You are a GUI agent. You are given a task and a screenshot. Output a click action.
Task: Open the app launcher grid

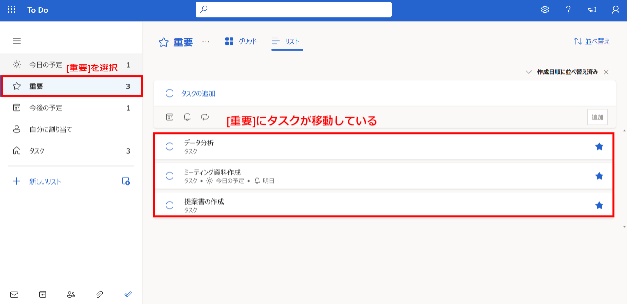(x=11, y=9)
